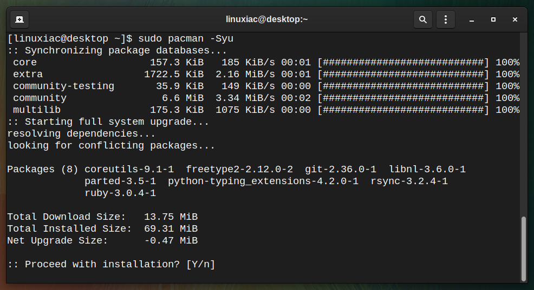Click the python-typing_extensions-4.2.0-1 package
This screenshot has width=534, height=290.
click(263, 181)
